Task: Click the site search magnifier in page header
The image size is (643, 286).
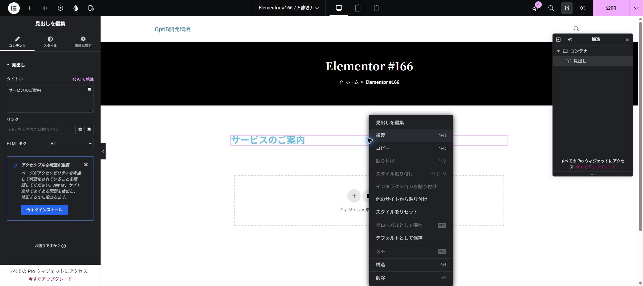Action: pyautogui.click(x=576, y=29)
